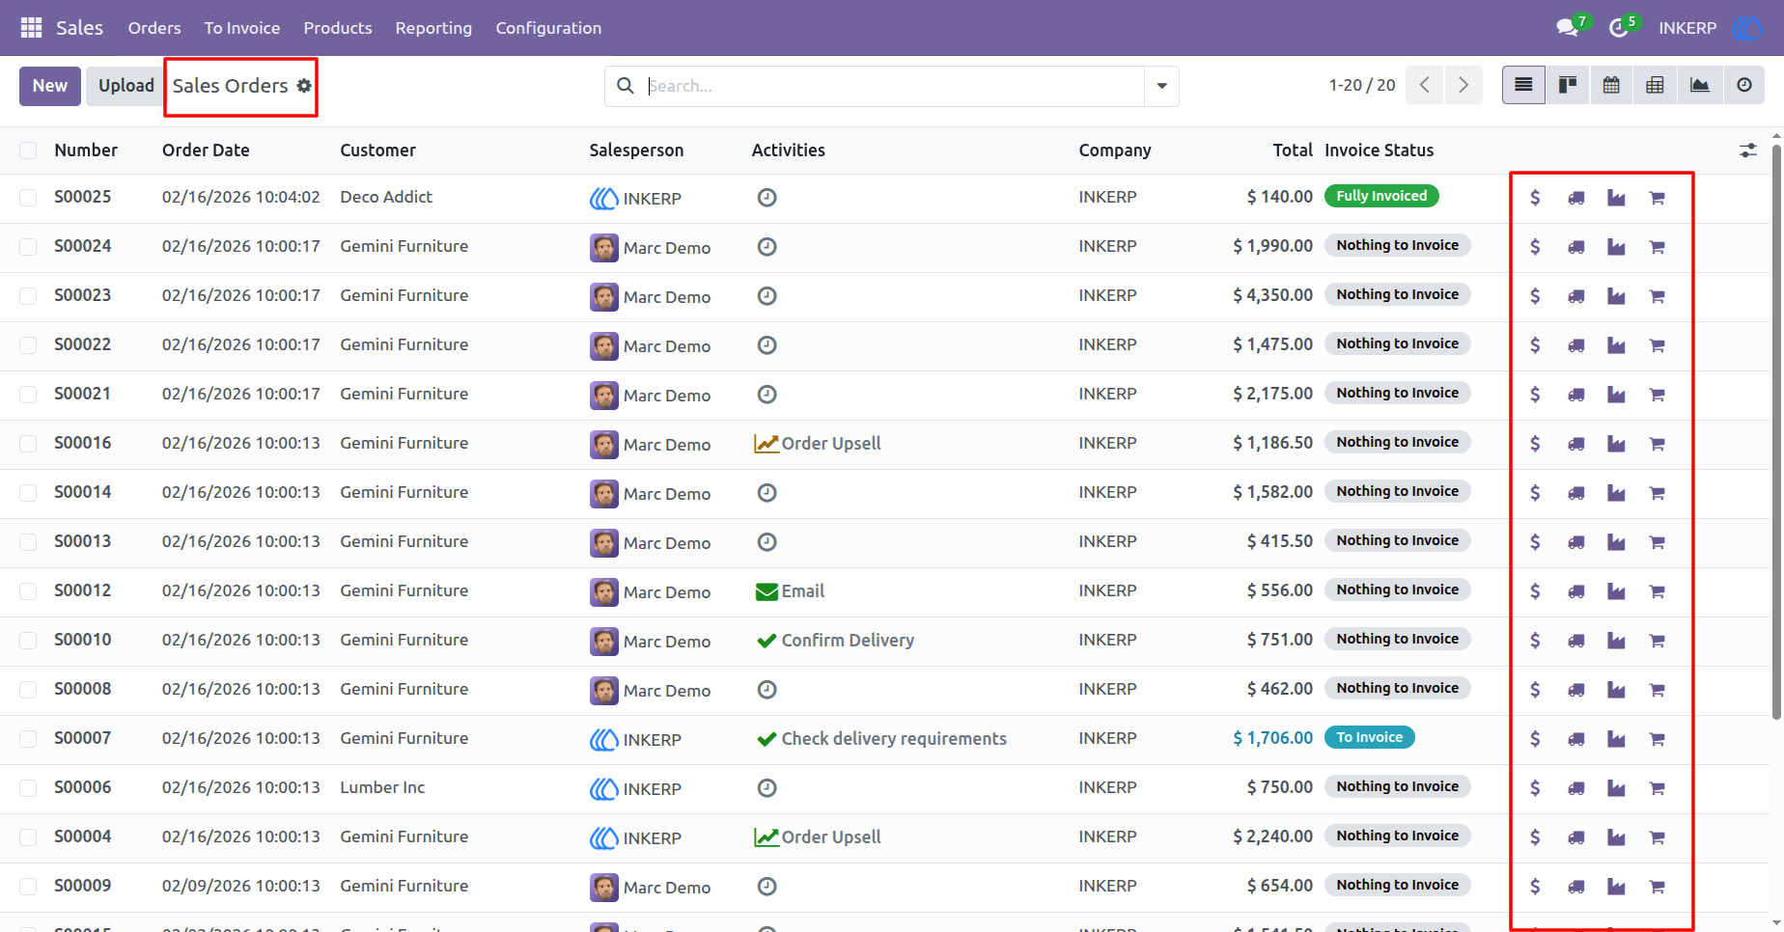Open the apps grid menu icon

(31, 28)
